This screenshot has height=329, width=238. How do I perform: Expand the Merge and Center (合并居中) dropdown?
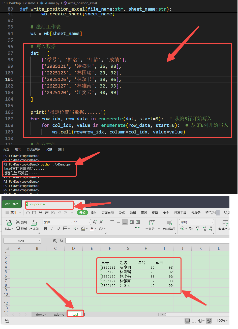[159, 229]
